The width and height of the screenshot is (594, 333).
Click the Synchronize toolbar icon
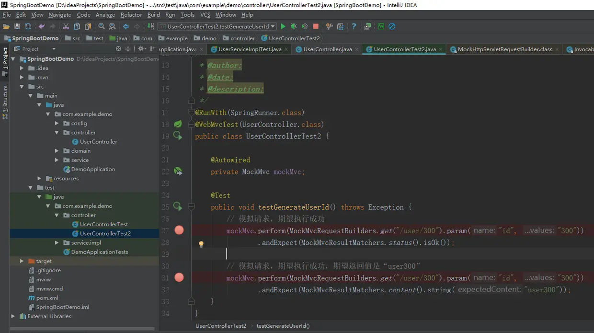[x=28, y=26]
